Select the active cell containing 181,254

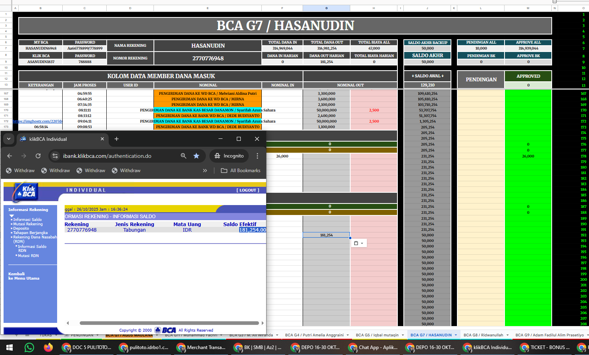click(326, 235)
